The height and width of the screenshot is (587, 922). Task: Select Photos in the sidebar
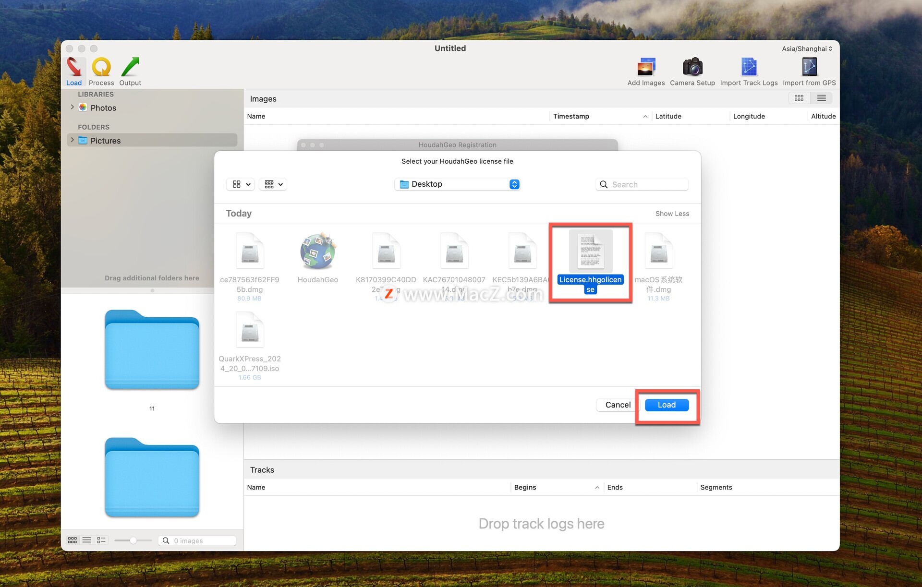103,108
